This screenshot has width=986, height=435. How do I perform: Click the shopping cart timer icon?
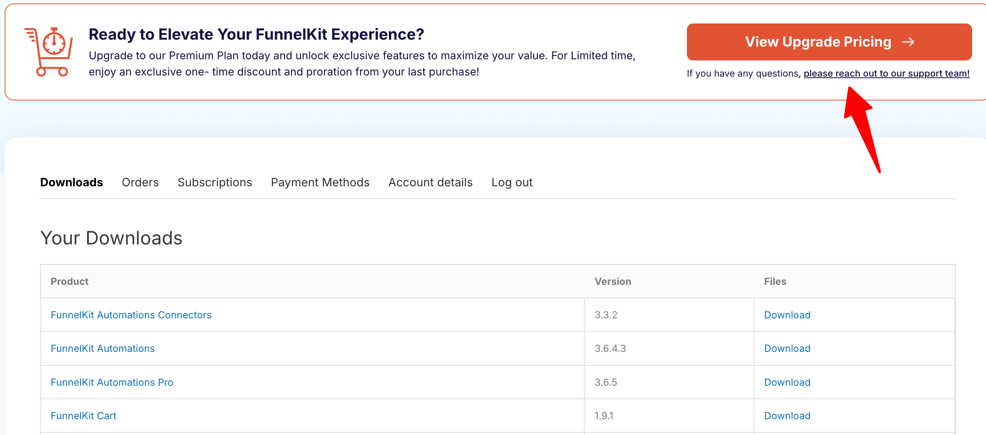pos(49,52)
